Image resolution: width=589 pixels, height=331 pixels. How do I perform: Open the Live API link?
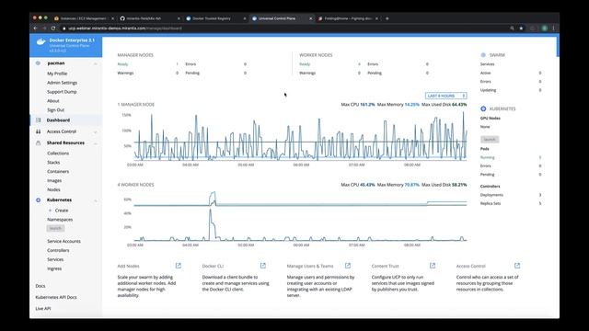[43, 309]
